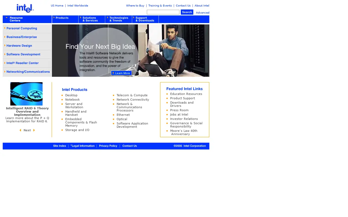Open Downloads and Drivers featured link

182,104
